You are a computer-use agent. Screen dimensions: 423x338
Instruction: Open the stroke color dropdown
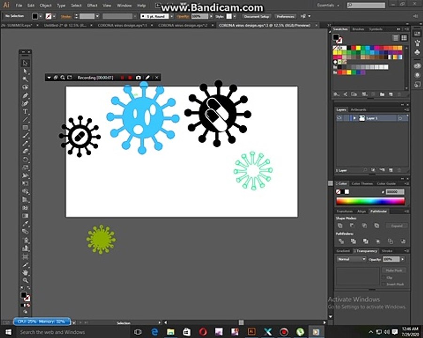point(54,16)
